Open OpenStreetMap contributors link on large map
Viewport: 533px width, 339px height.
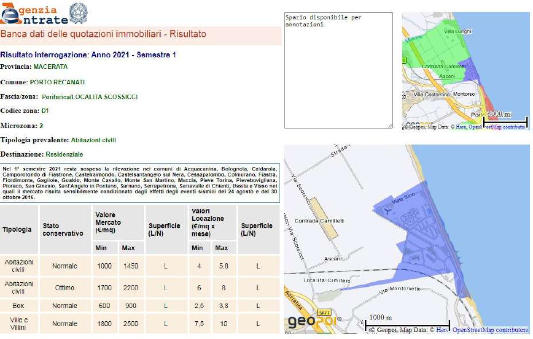point(489,330)
